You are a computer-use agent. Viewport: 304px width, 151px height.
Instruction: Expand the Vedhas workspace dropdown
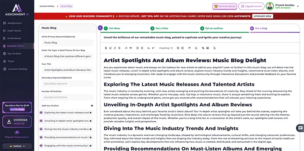[x=17, y=146]
